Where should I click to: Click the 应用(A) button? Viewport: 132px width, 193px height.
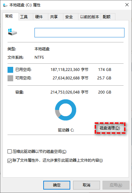click(116, 185)
